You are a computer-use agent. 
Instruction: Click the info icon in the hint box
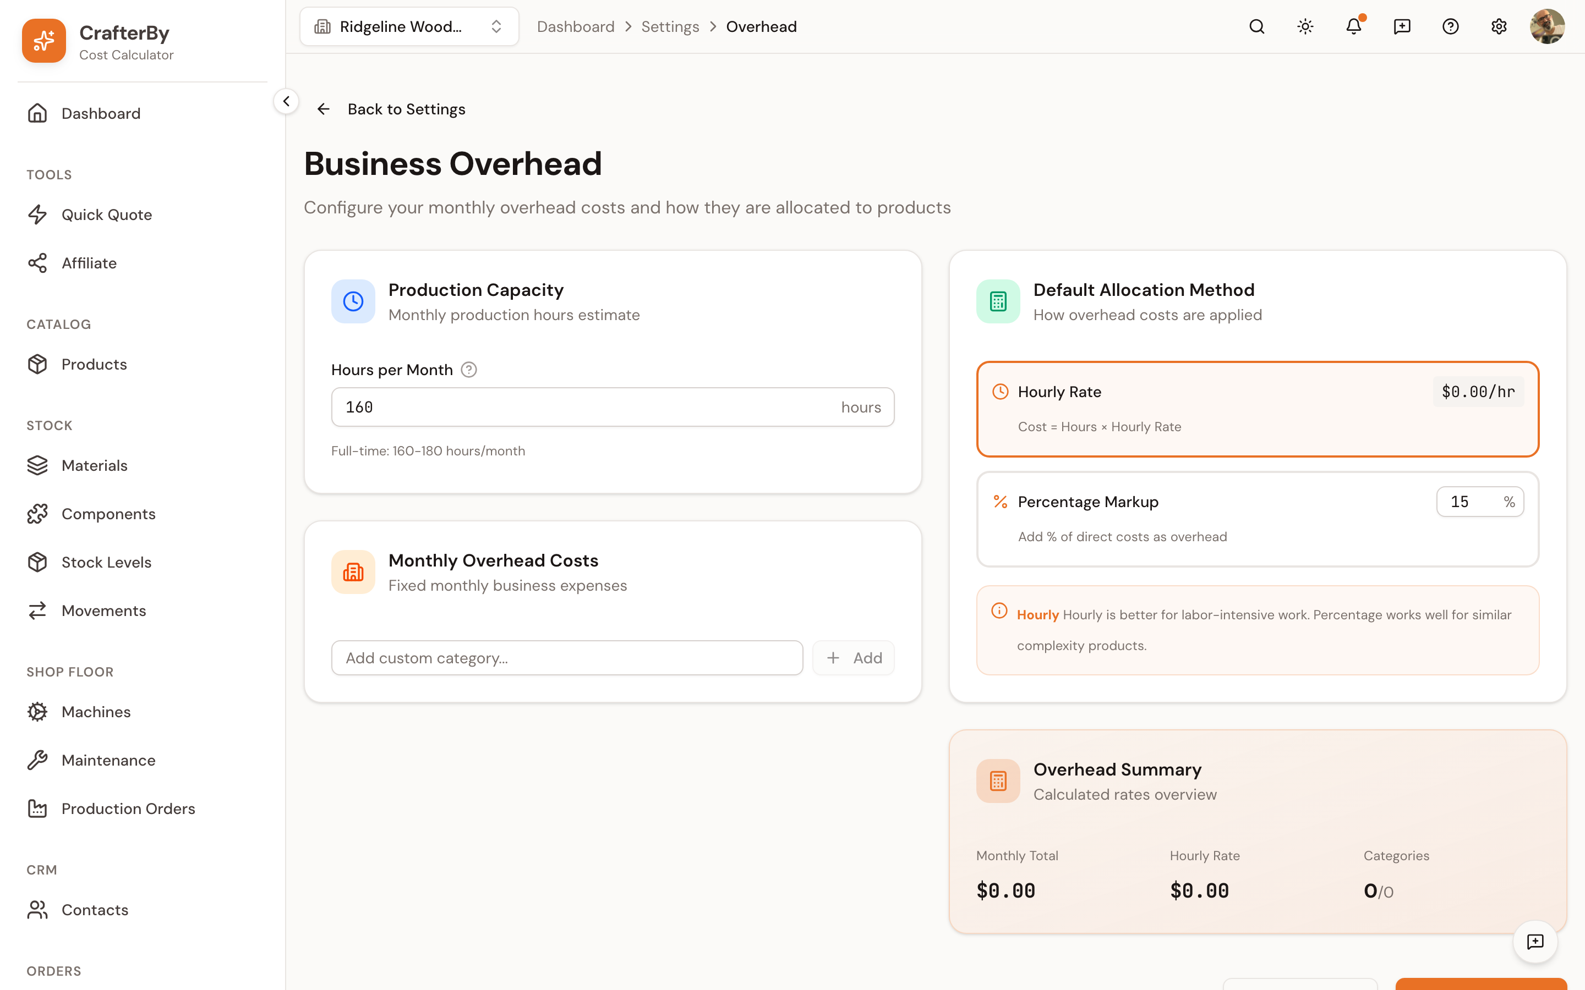tap(999, 610)
